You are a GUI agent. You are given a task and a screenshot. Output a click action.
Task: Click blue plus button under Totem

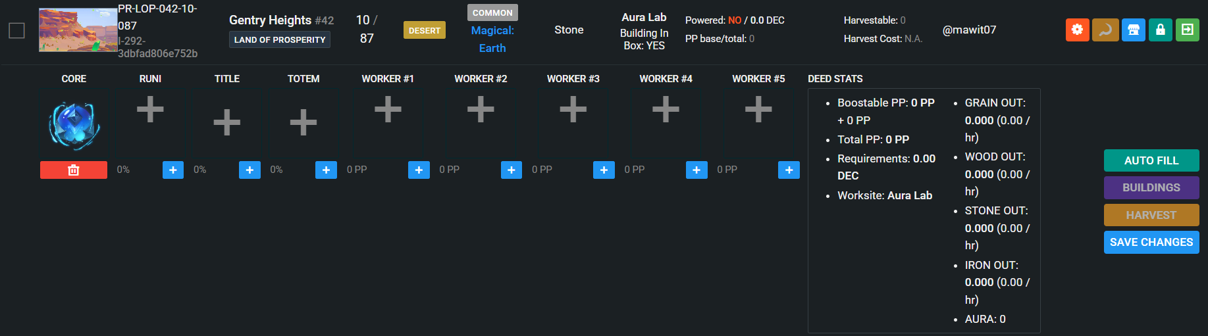326,170
